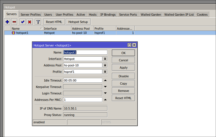Close the Hotspot Server dialog
Image resolution: width=216 pixels, height=137 pixels.
click(134, 45)
